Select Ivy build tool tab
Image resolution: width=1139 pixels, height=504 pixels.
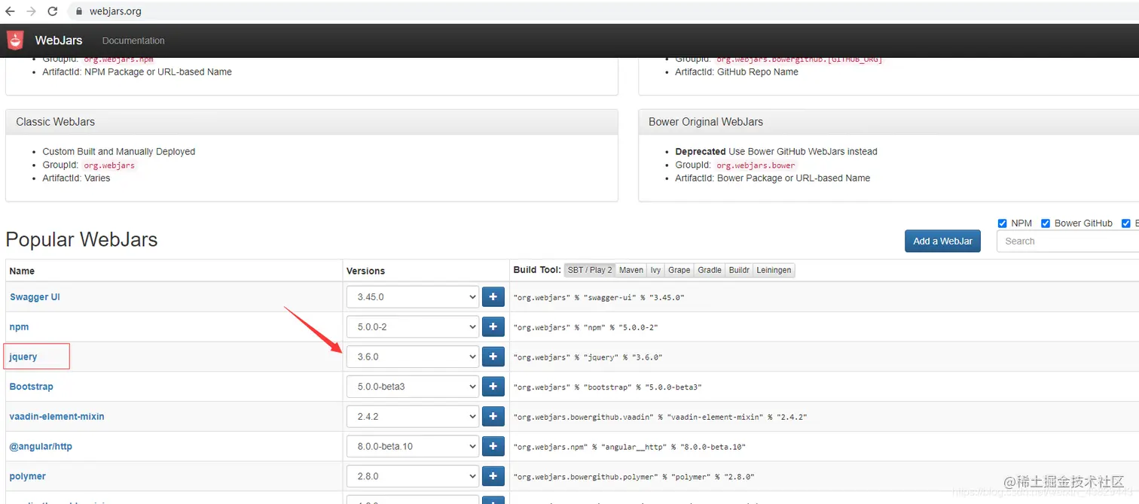click(656, 270)
